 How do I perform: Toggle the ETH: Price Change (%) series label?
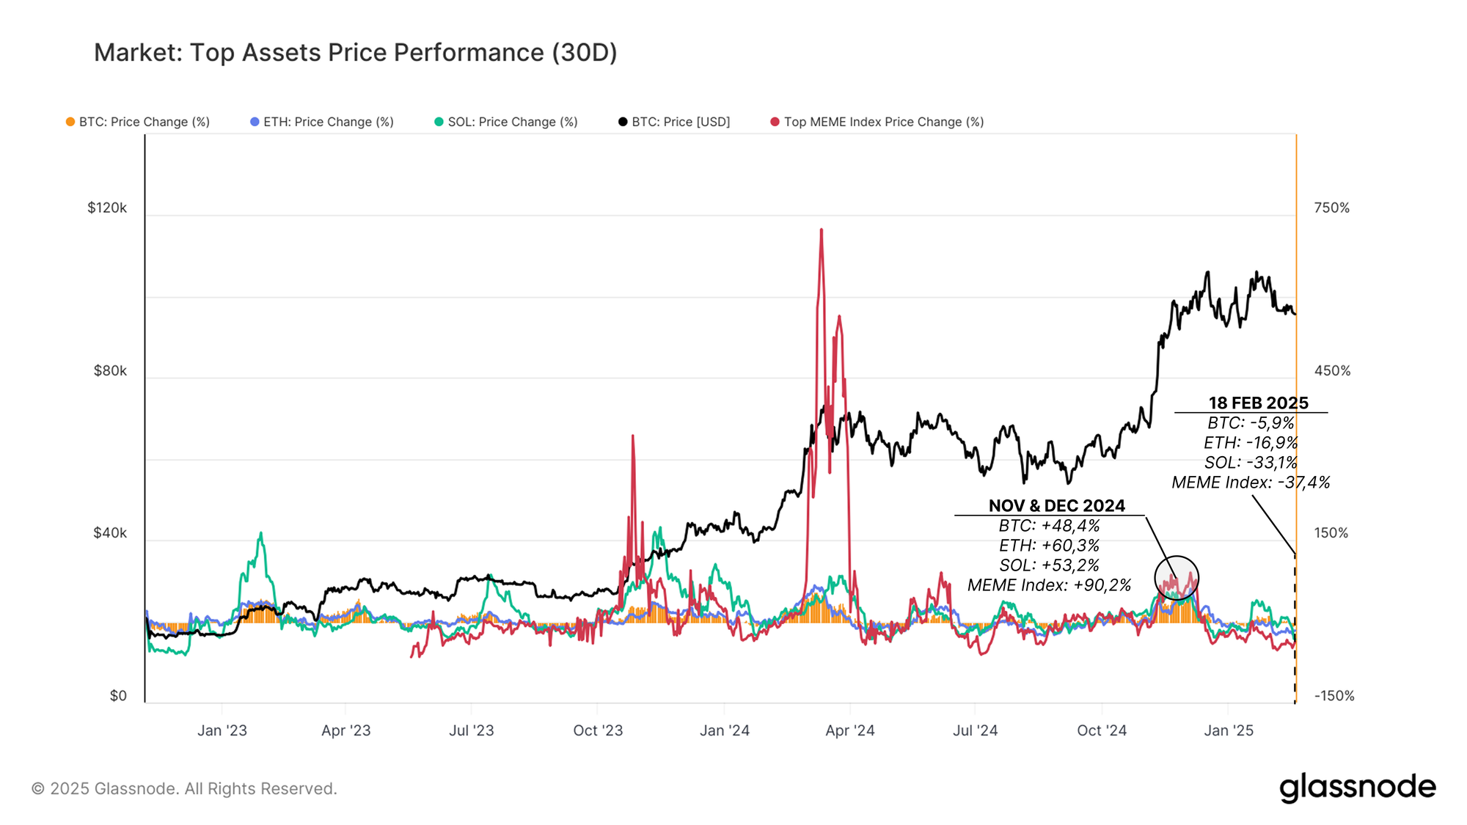pos(329,122)
